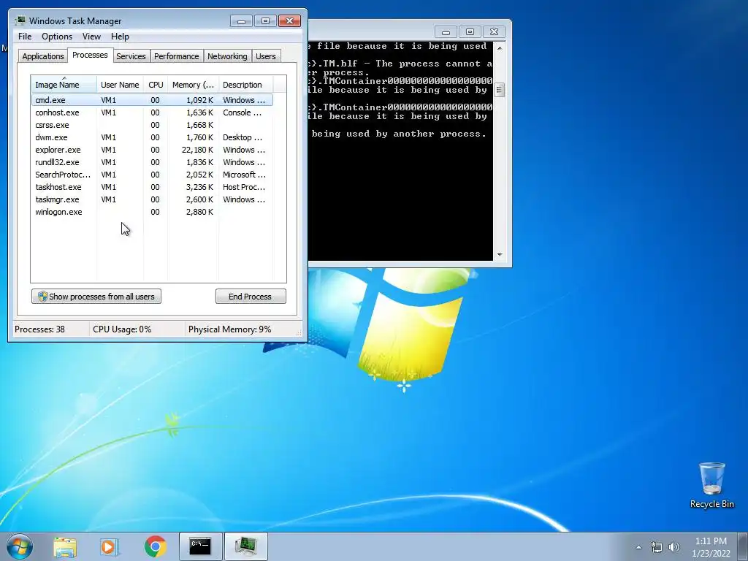This screenshot has height=561, width=748.
Task: Select the csrss.exe process
Action: pyautogui.click(x=152, y=125)
